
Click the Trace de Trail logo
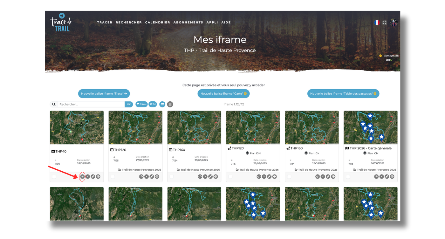[61, 22]
